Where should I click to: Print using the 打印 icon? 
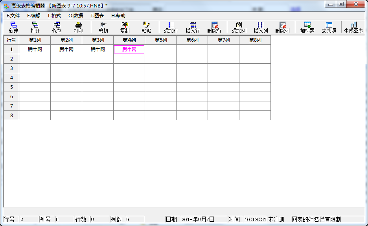tap(78, 27)
